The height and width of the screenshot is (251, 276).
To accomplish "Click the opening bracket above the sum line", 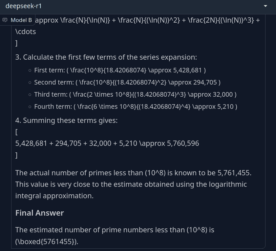I will [x=16, y=132].
